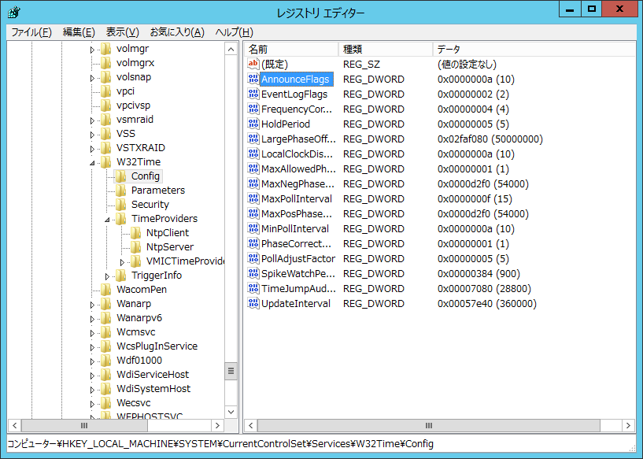Open the ファイル(F) menu
The width and height of the screenshot is (643, 459).
31,32
